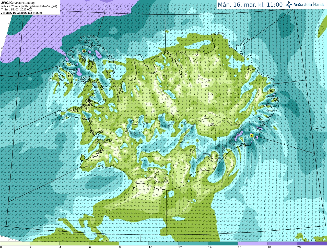The width and height of the screenshot is (327, 249).
Task: Select the palest yellow 0–2 scale swatch
Action: 15,244
